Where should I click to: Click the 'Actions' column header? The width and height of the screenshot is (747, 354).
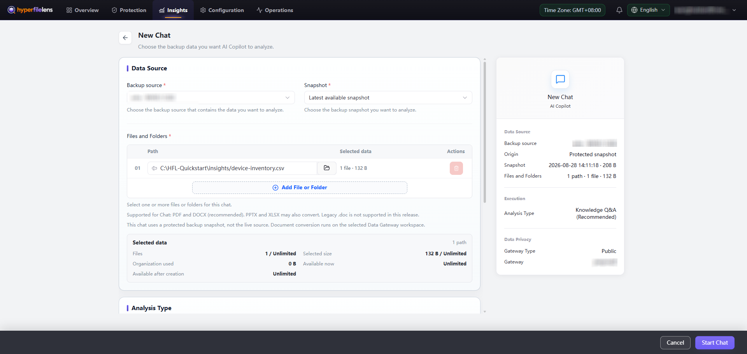tap(456, 152)
